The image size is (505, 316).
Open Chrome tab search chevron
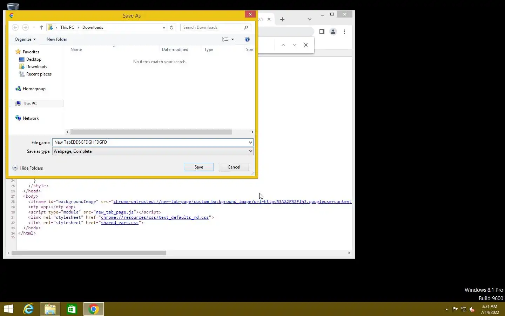click(309, 19)
